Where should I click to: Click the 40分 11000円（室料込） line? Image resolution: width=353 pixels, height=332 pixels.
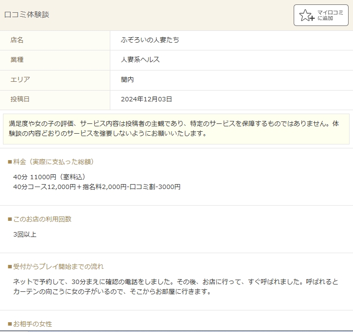coord(49,177)
